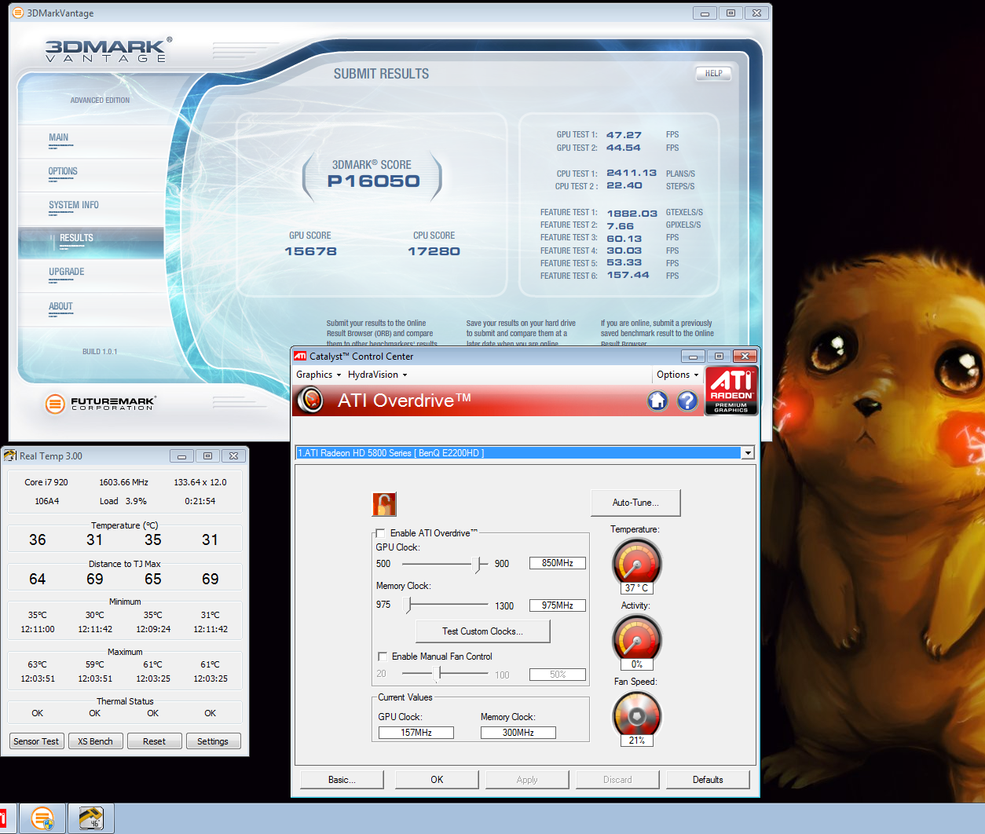The width and height of the screenshot is (985, 834).
Task: Click the GPU temperature gauge
Action: pyautogui.click(x=636, y=562)
